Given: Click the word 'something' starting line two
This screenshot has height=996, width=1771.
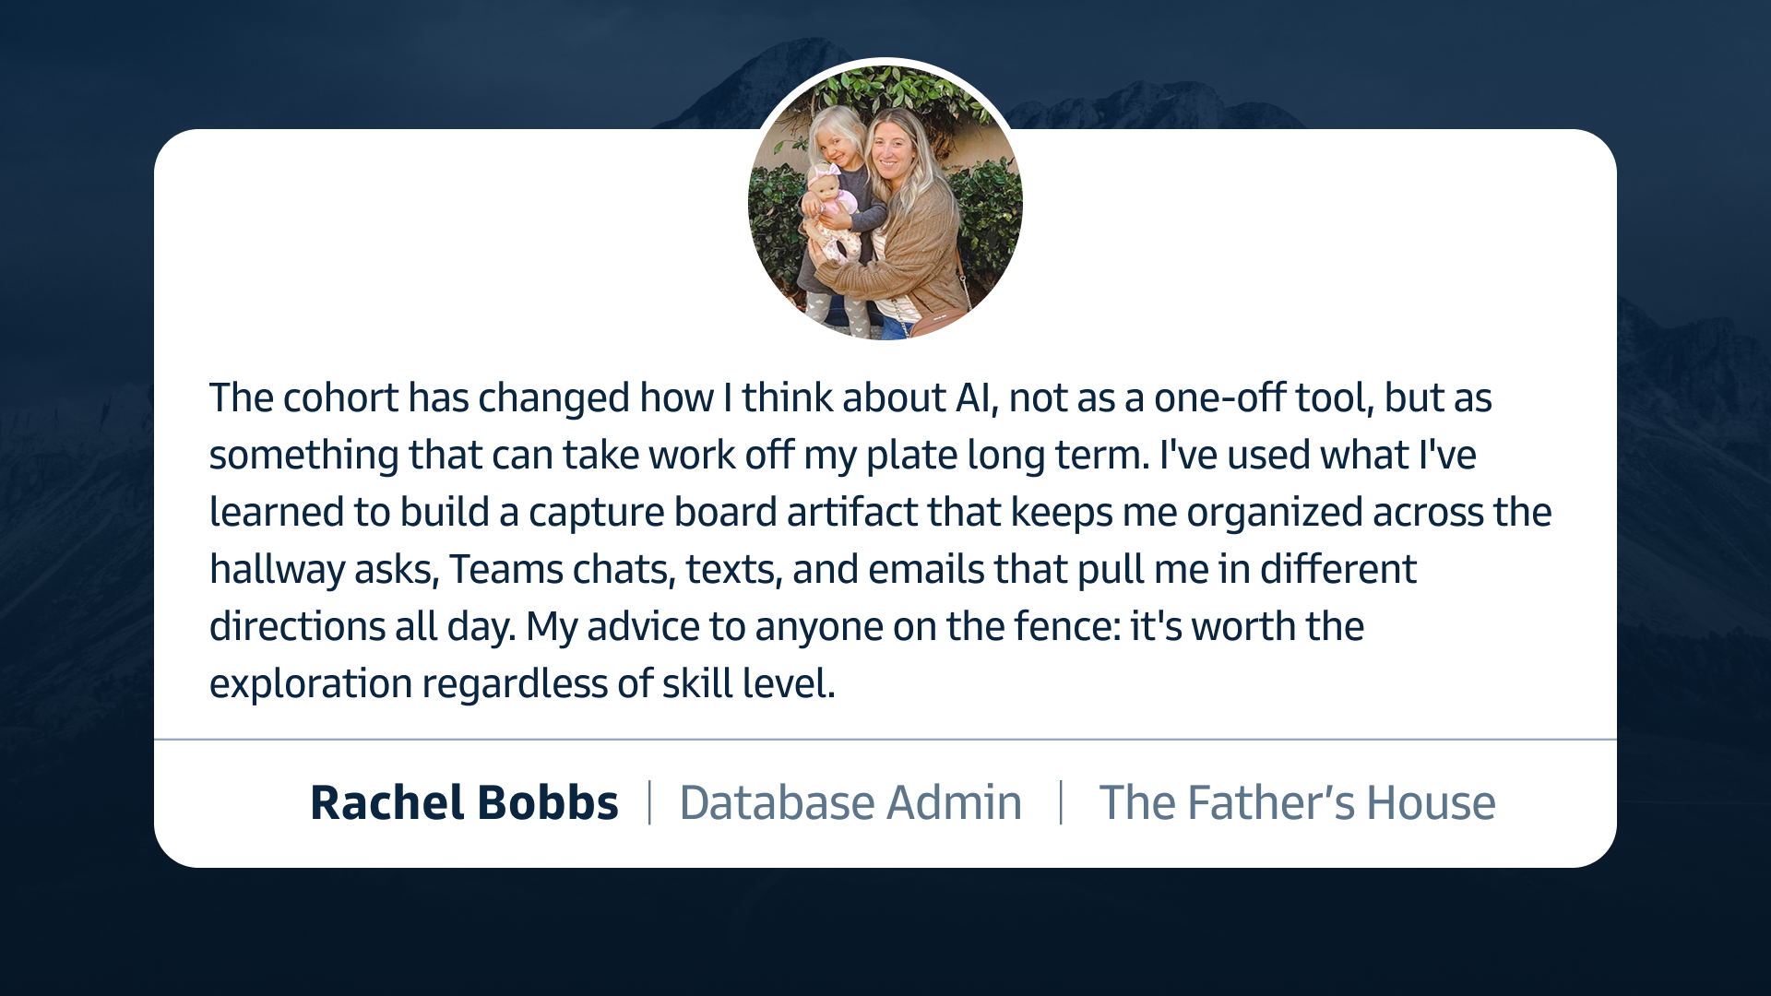Looking at the screenshot, I should [x=303, y=456].
